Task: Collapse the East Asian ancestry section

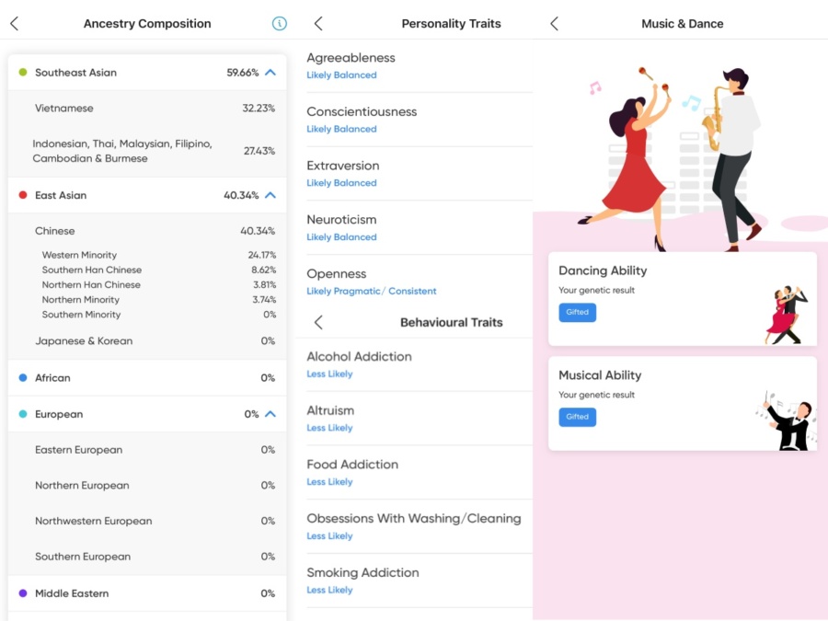Action: pyautogui.click(x=270, y=195)
